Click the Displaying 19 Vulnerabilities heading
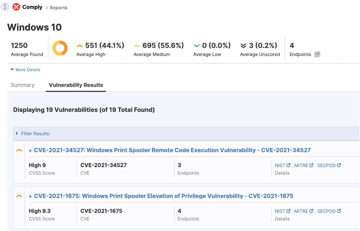Screen dimensions: 360x231 click(84, 110)
